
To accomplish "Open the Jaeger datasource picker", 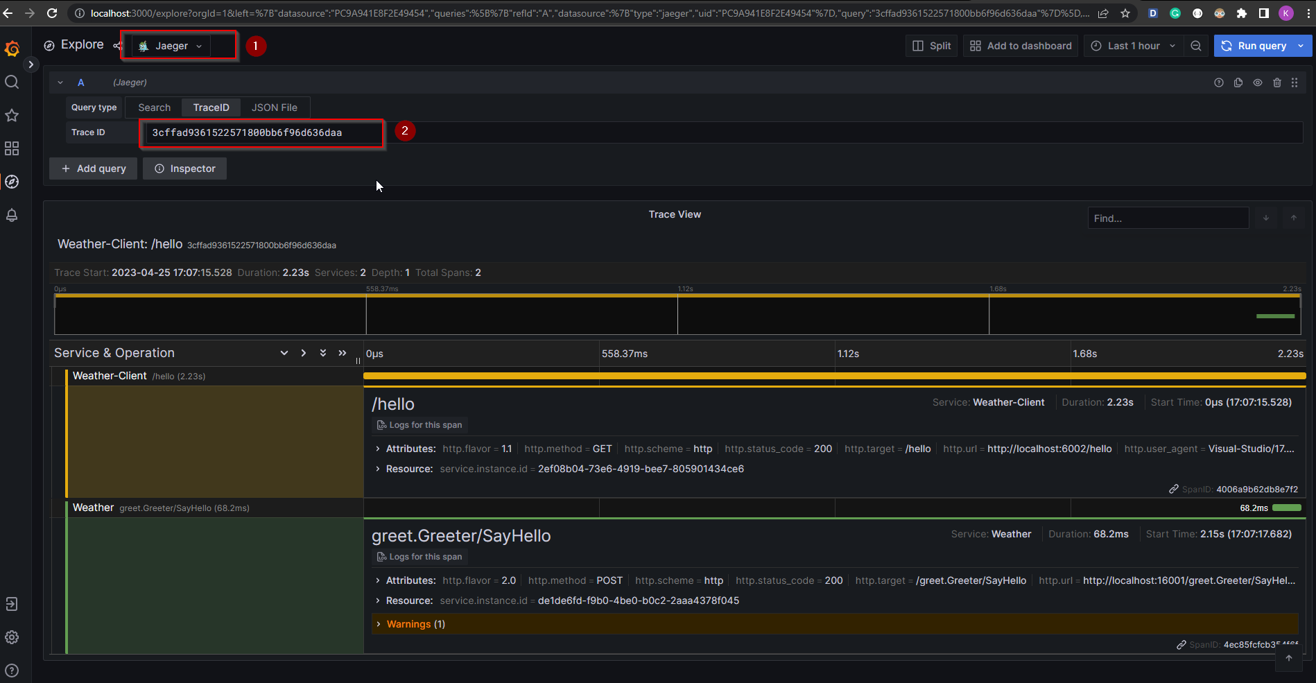I will click(x=171, y=46).
